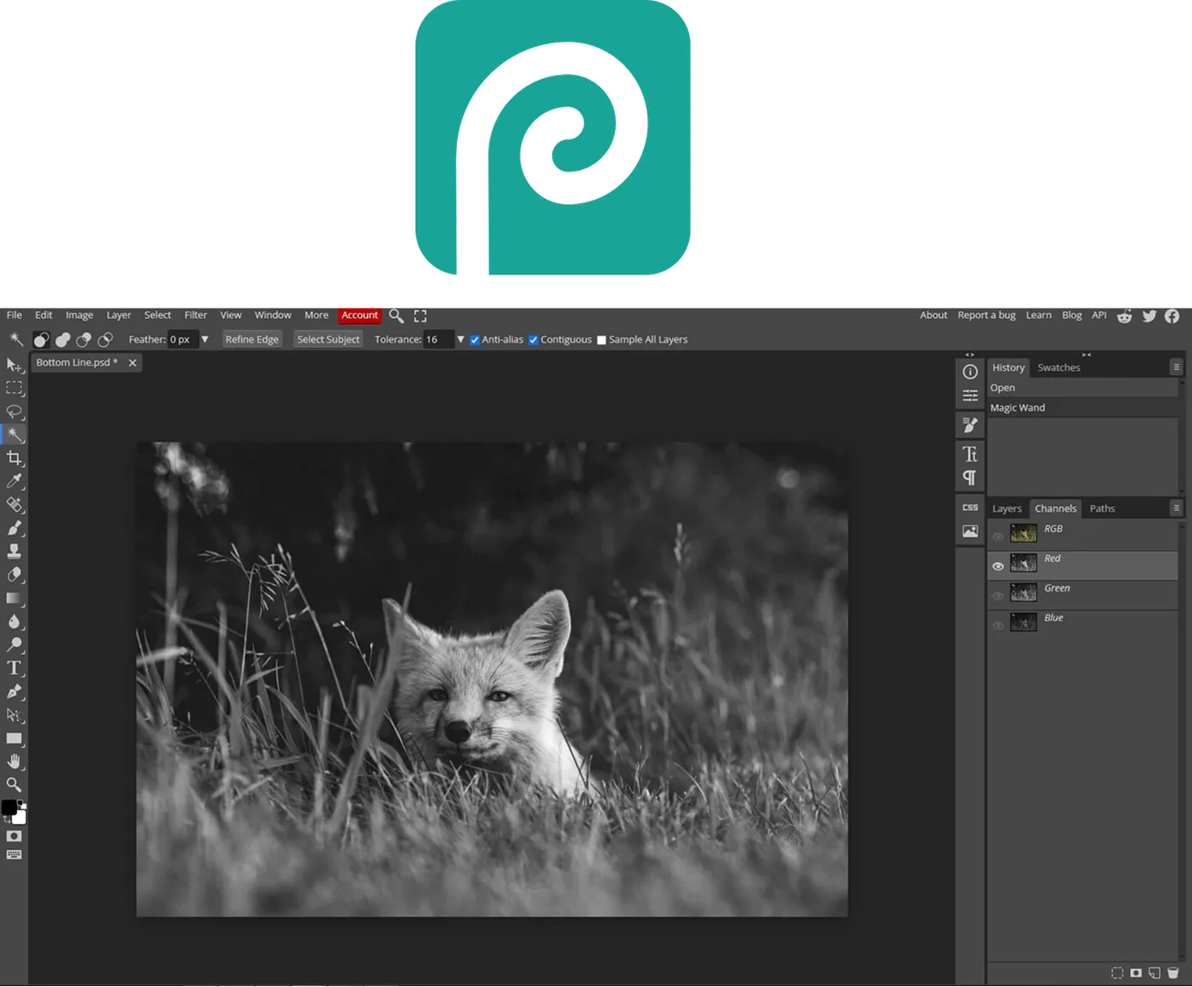Viewport: 1192px width, 987px height.
Task: Toggle fullscreen mode icon
Action: [x=421, y=315]
